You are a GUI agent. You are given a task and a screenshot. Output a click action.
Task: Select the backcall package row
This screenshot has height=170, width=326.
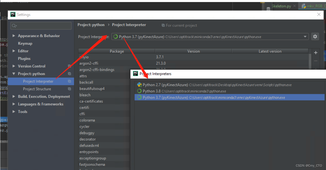click(104, 82)
